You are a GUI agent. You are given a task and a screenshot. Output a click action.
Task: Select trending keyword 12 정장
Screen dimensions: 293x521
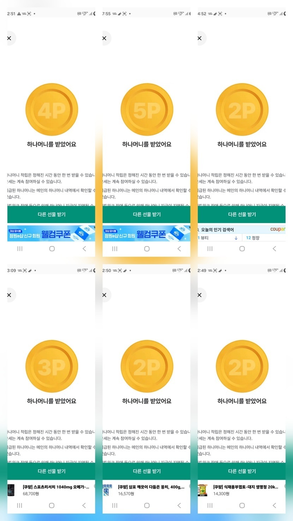pos(253,238)
